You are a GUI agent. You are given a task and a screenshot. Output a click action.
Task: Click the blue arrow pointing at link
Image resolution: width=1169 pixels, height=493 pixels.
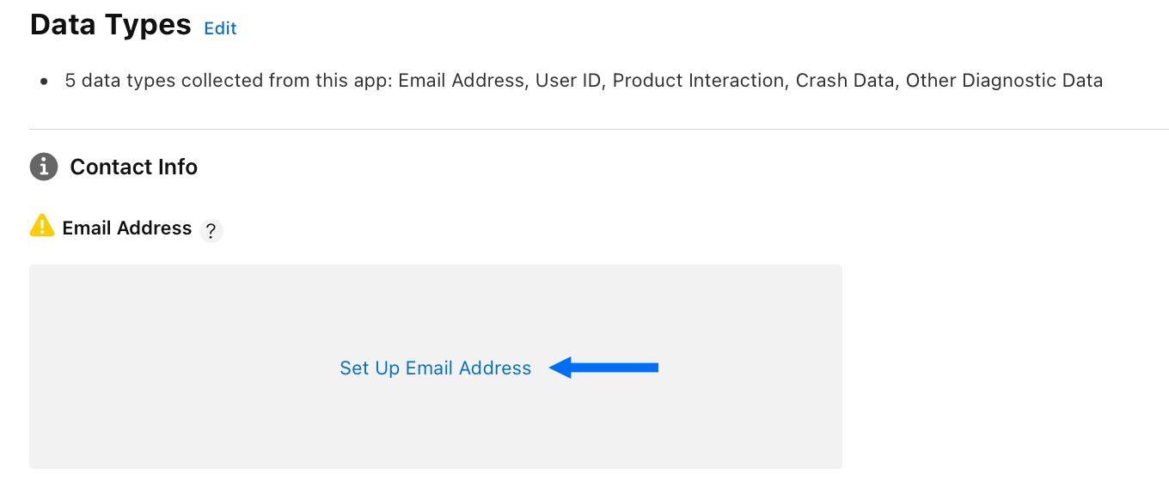coord(603,368)
